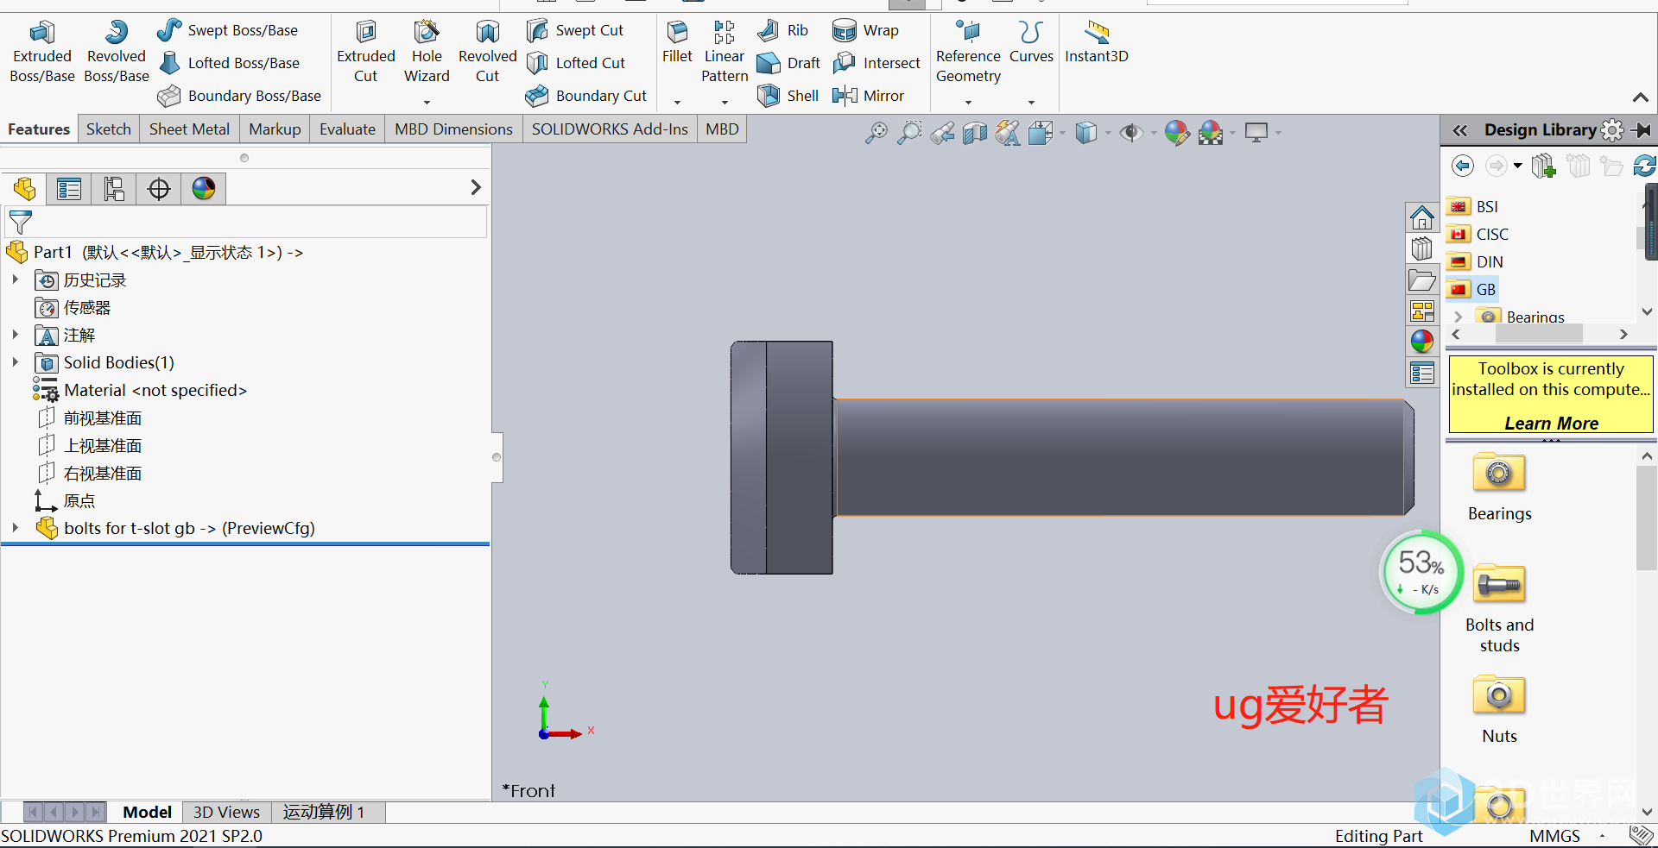Select the Shell feature tool
This screenshot has height=848, width=1658.
click(x=788, y=96)
